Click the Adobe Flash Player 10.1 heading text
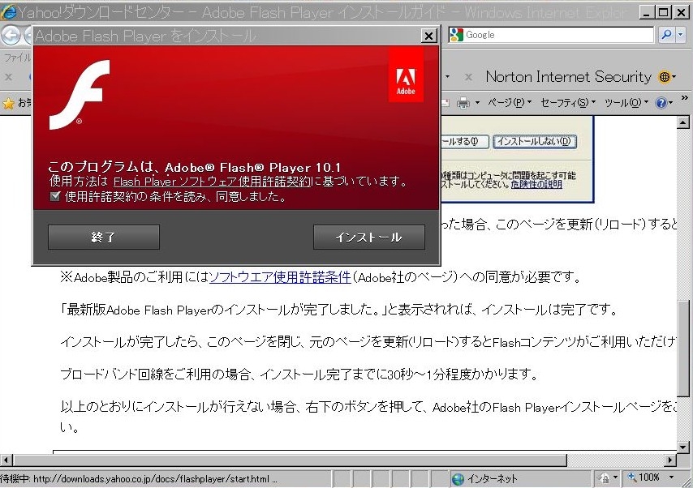The width and height of the screenshot is (693, 488). [x=252, y=167]
